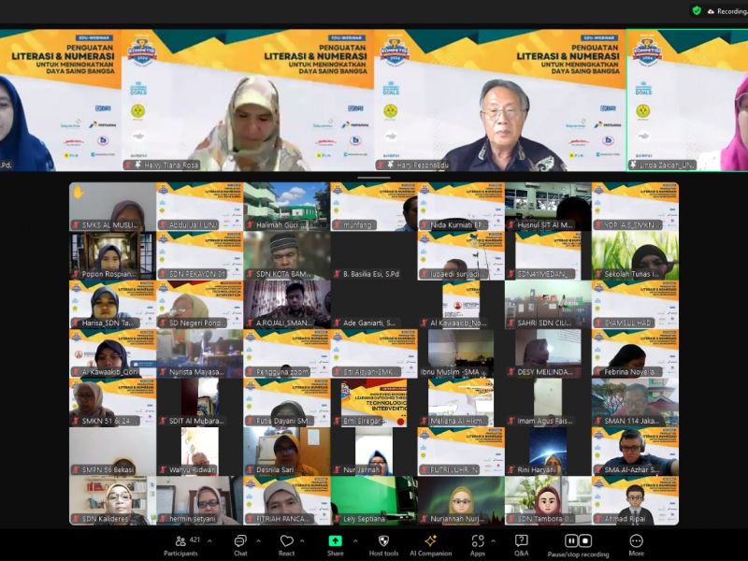Click the Recording indicator at top right
Viewport: 748px width, 561px height.
(726, 10)
